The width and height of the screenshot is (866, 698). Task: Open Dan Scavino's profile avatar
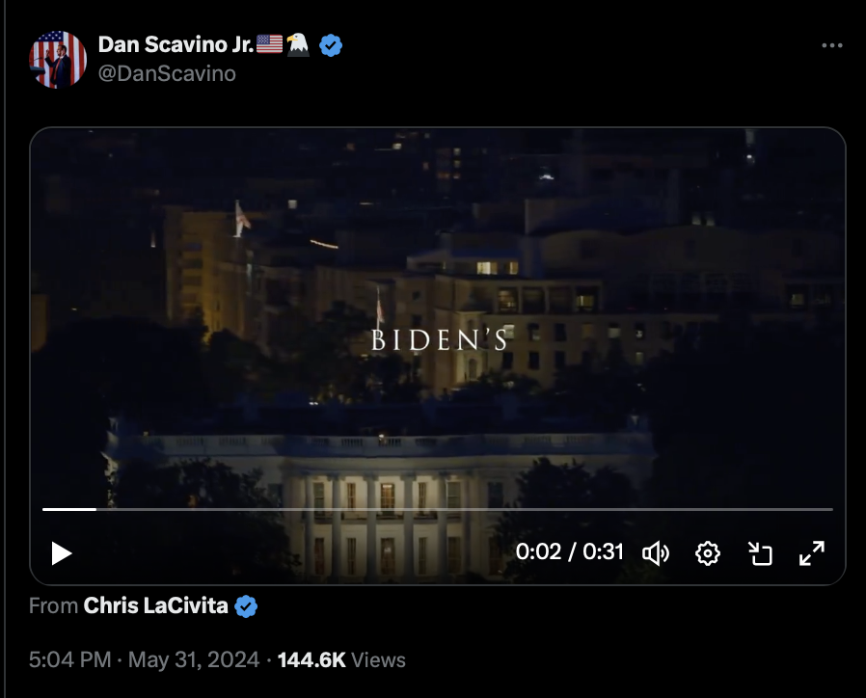coord(58,59)
